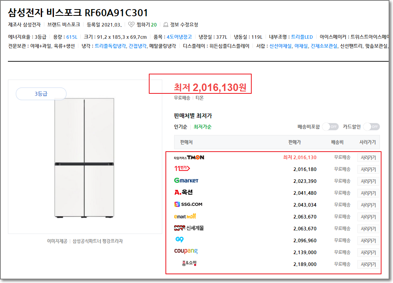Open the TMON seller logo
Screen dimensions: 393x283
(189, 158)
